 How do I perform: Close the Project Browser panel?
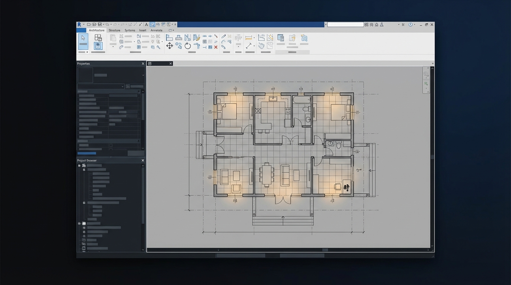[143, 160]
